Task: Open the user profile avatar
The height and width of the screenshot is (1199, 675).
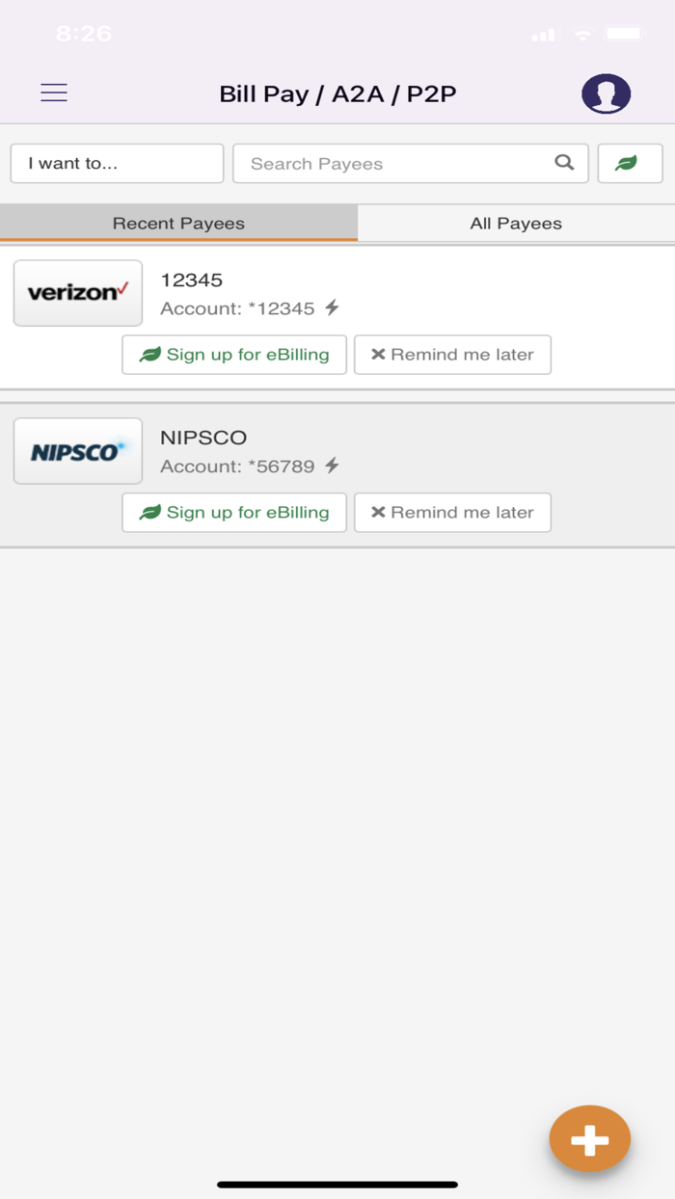Action: (606, 93)
